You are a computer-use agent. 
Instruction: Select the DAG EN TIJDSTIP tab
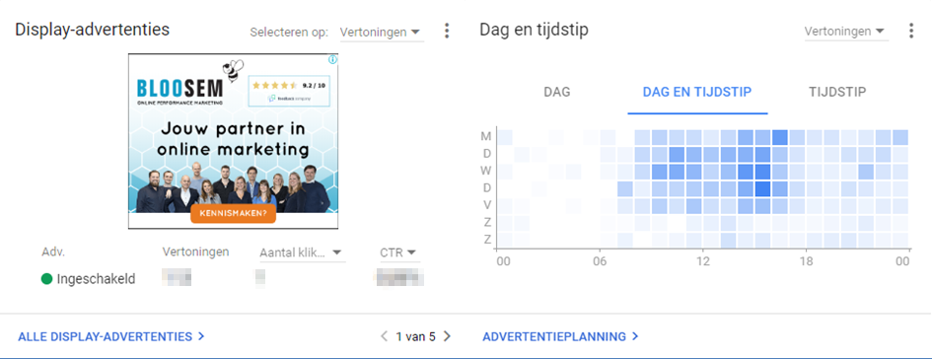pyautogui.click(x=697, y=92)
